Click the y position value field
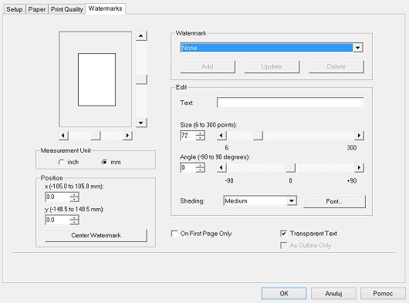The width and height of the screenshot is (409, 303). [57, 221]
